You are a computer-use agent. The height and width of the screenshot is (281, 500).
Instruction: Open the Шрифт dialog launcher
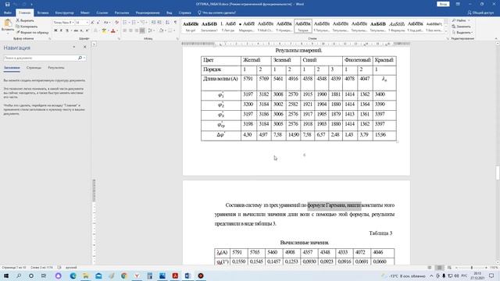(x=119, y=38)
